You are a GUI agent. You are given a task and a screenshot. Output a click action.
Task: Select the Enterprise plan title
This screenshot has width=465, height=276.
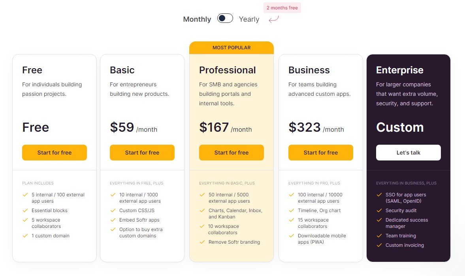coord(399,70)
